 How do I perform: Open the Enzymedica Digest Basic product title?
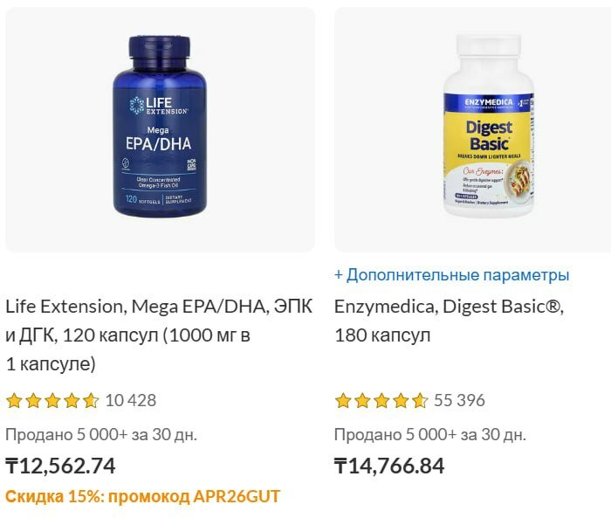449,321
